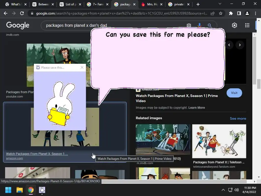The width and height of the screenshot is (261, 196).
Task: Click the browser forward arrow
Action: pyautogui.click(x=14, y=13)
